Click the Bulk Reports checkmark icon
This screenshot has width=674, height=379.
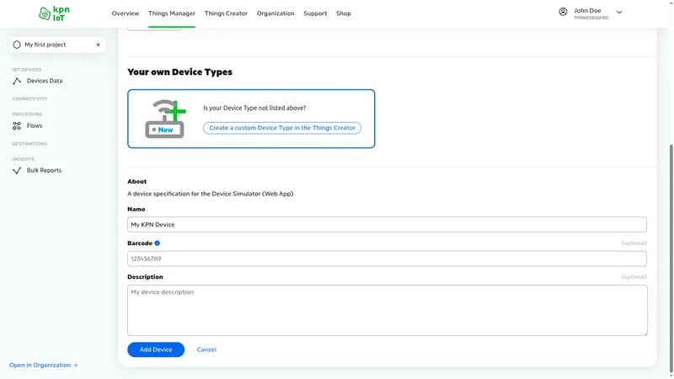(17, 171)
